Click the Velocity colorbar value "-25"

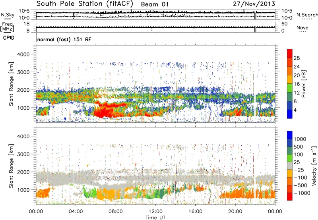(x=299, y=170)
